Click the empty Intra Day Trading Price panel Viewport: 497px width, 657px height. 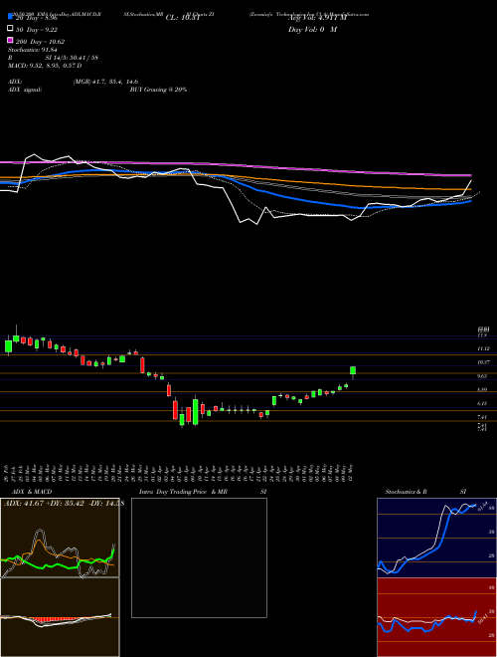[199, 557]
